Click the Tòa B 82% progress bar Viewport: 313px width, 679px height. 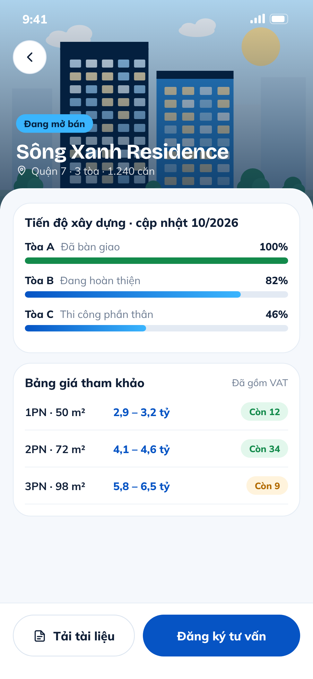[156, 294]
